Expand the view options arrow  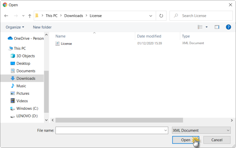coord(206,27)
